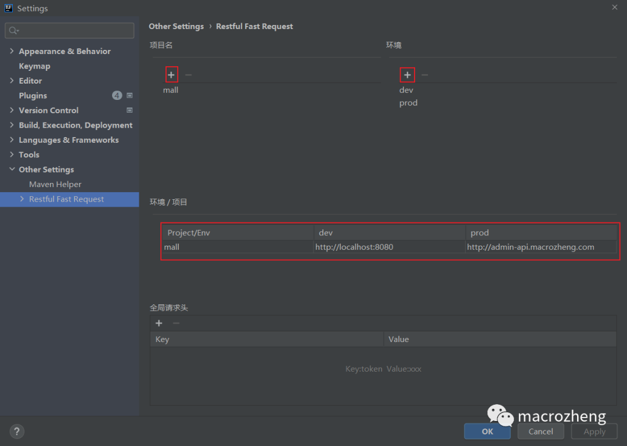627x446 pixels.
Task: Focus the settings search field
Action: point(70,30)
